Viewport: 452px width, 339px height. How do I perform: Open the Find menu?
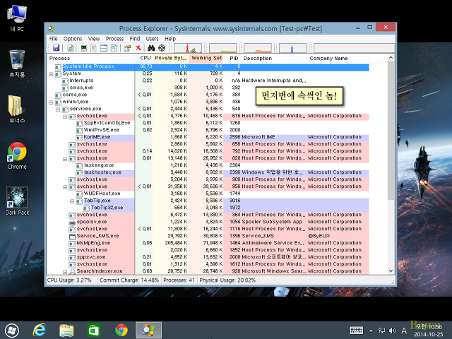135,39
